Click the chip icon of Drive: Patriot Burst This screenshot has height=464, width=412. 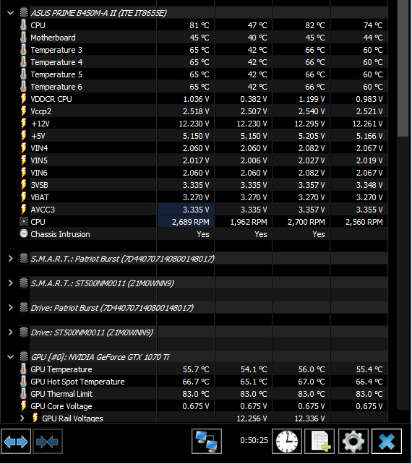coord(24,308)
